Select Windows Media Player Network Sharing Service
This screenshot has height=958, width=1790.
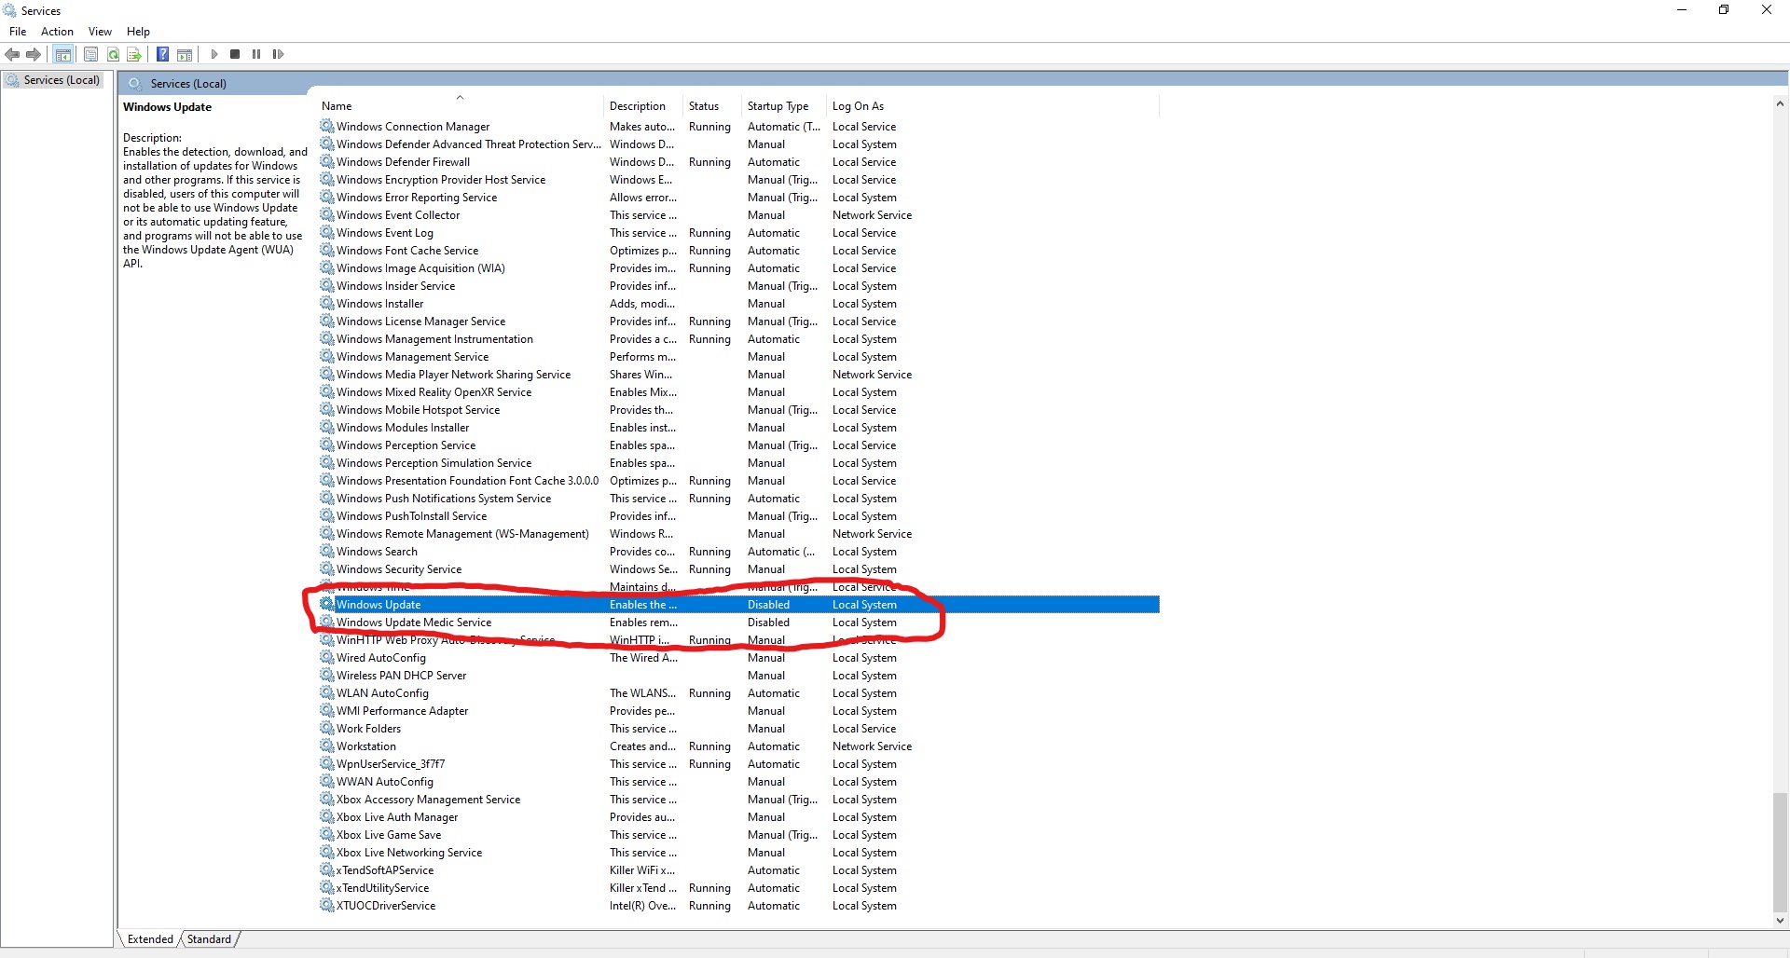(x=738, y=374)
